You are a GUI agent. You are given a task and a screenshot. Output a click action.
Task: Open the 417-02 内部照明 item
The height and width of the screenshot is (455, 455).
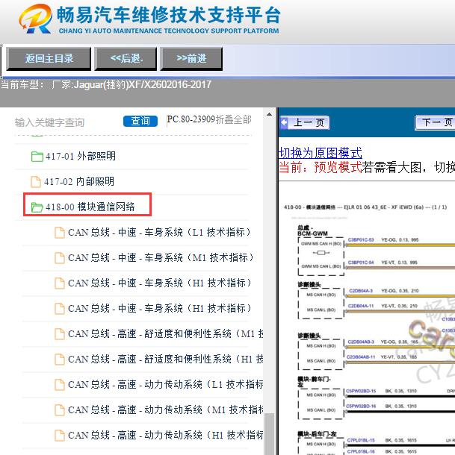78,182
